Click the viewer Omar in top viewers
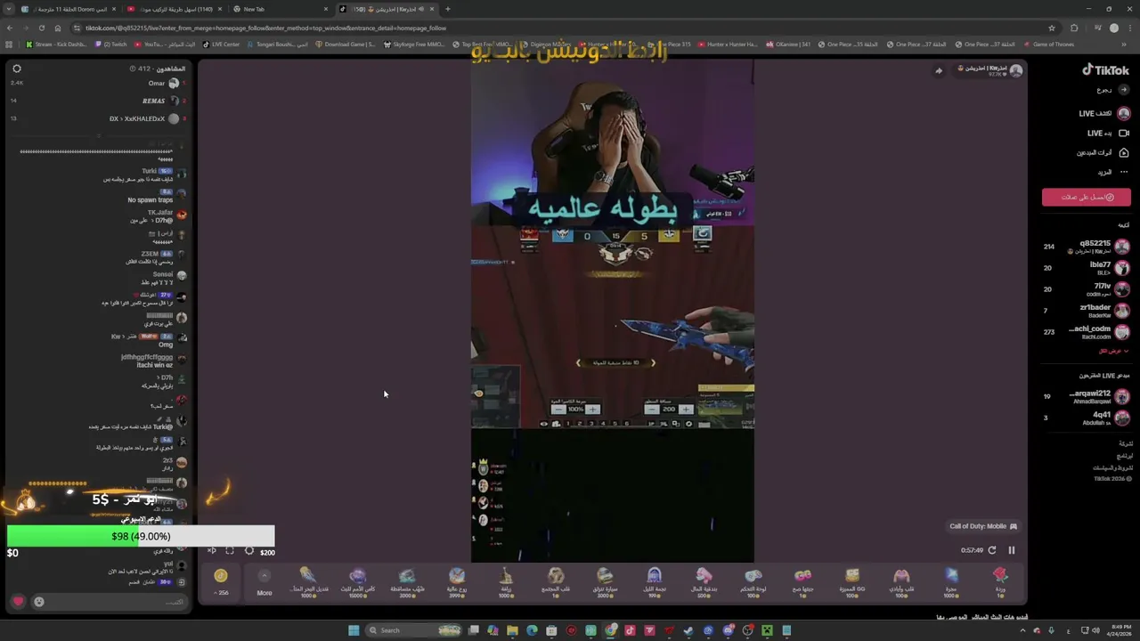Viewport: 1140px width, 641px height. click(156, 83)
